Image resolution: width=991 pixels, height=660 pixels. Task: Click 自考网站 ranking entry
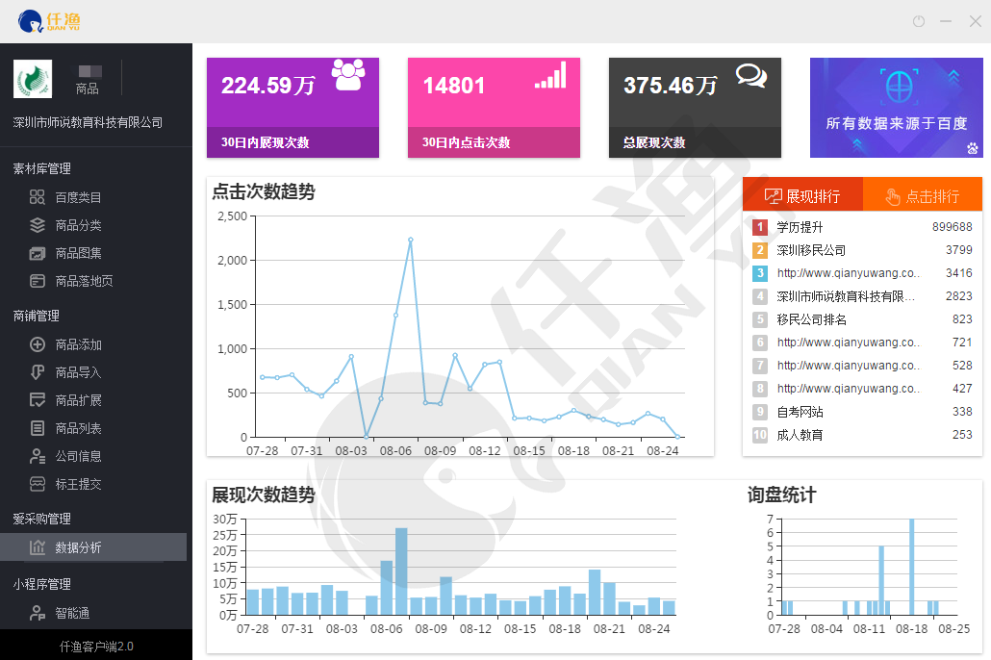coord(800,412)
